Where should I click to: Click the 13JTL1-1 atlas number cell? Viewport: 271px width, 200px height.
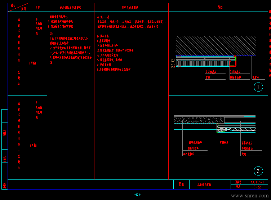click(257, 182)
